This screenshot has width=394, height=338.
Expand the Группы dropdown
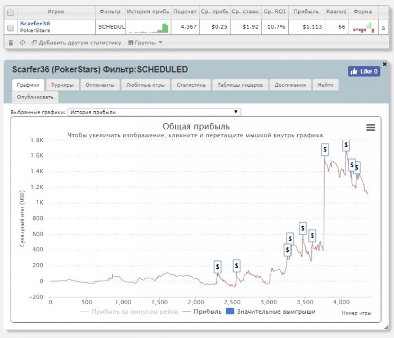pyautogui.click(x=145, y=43)
